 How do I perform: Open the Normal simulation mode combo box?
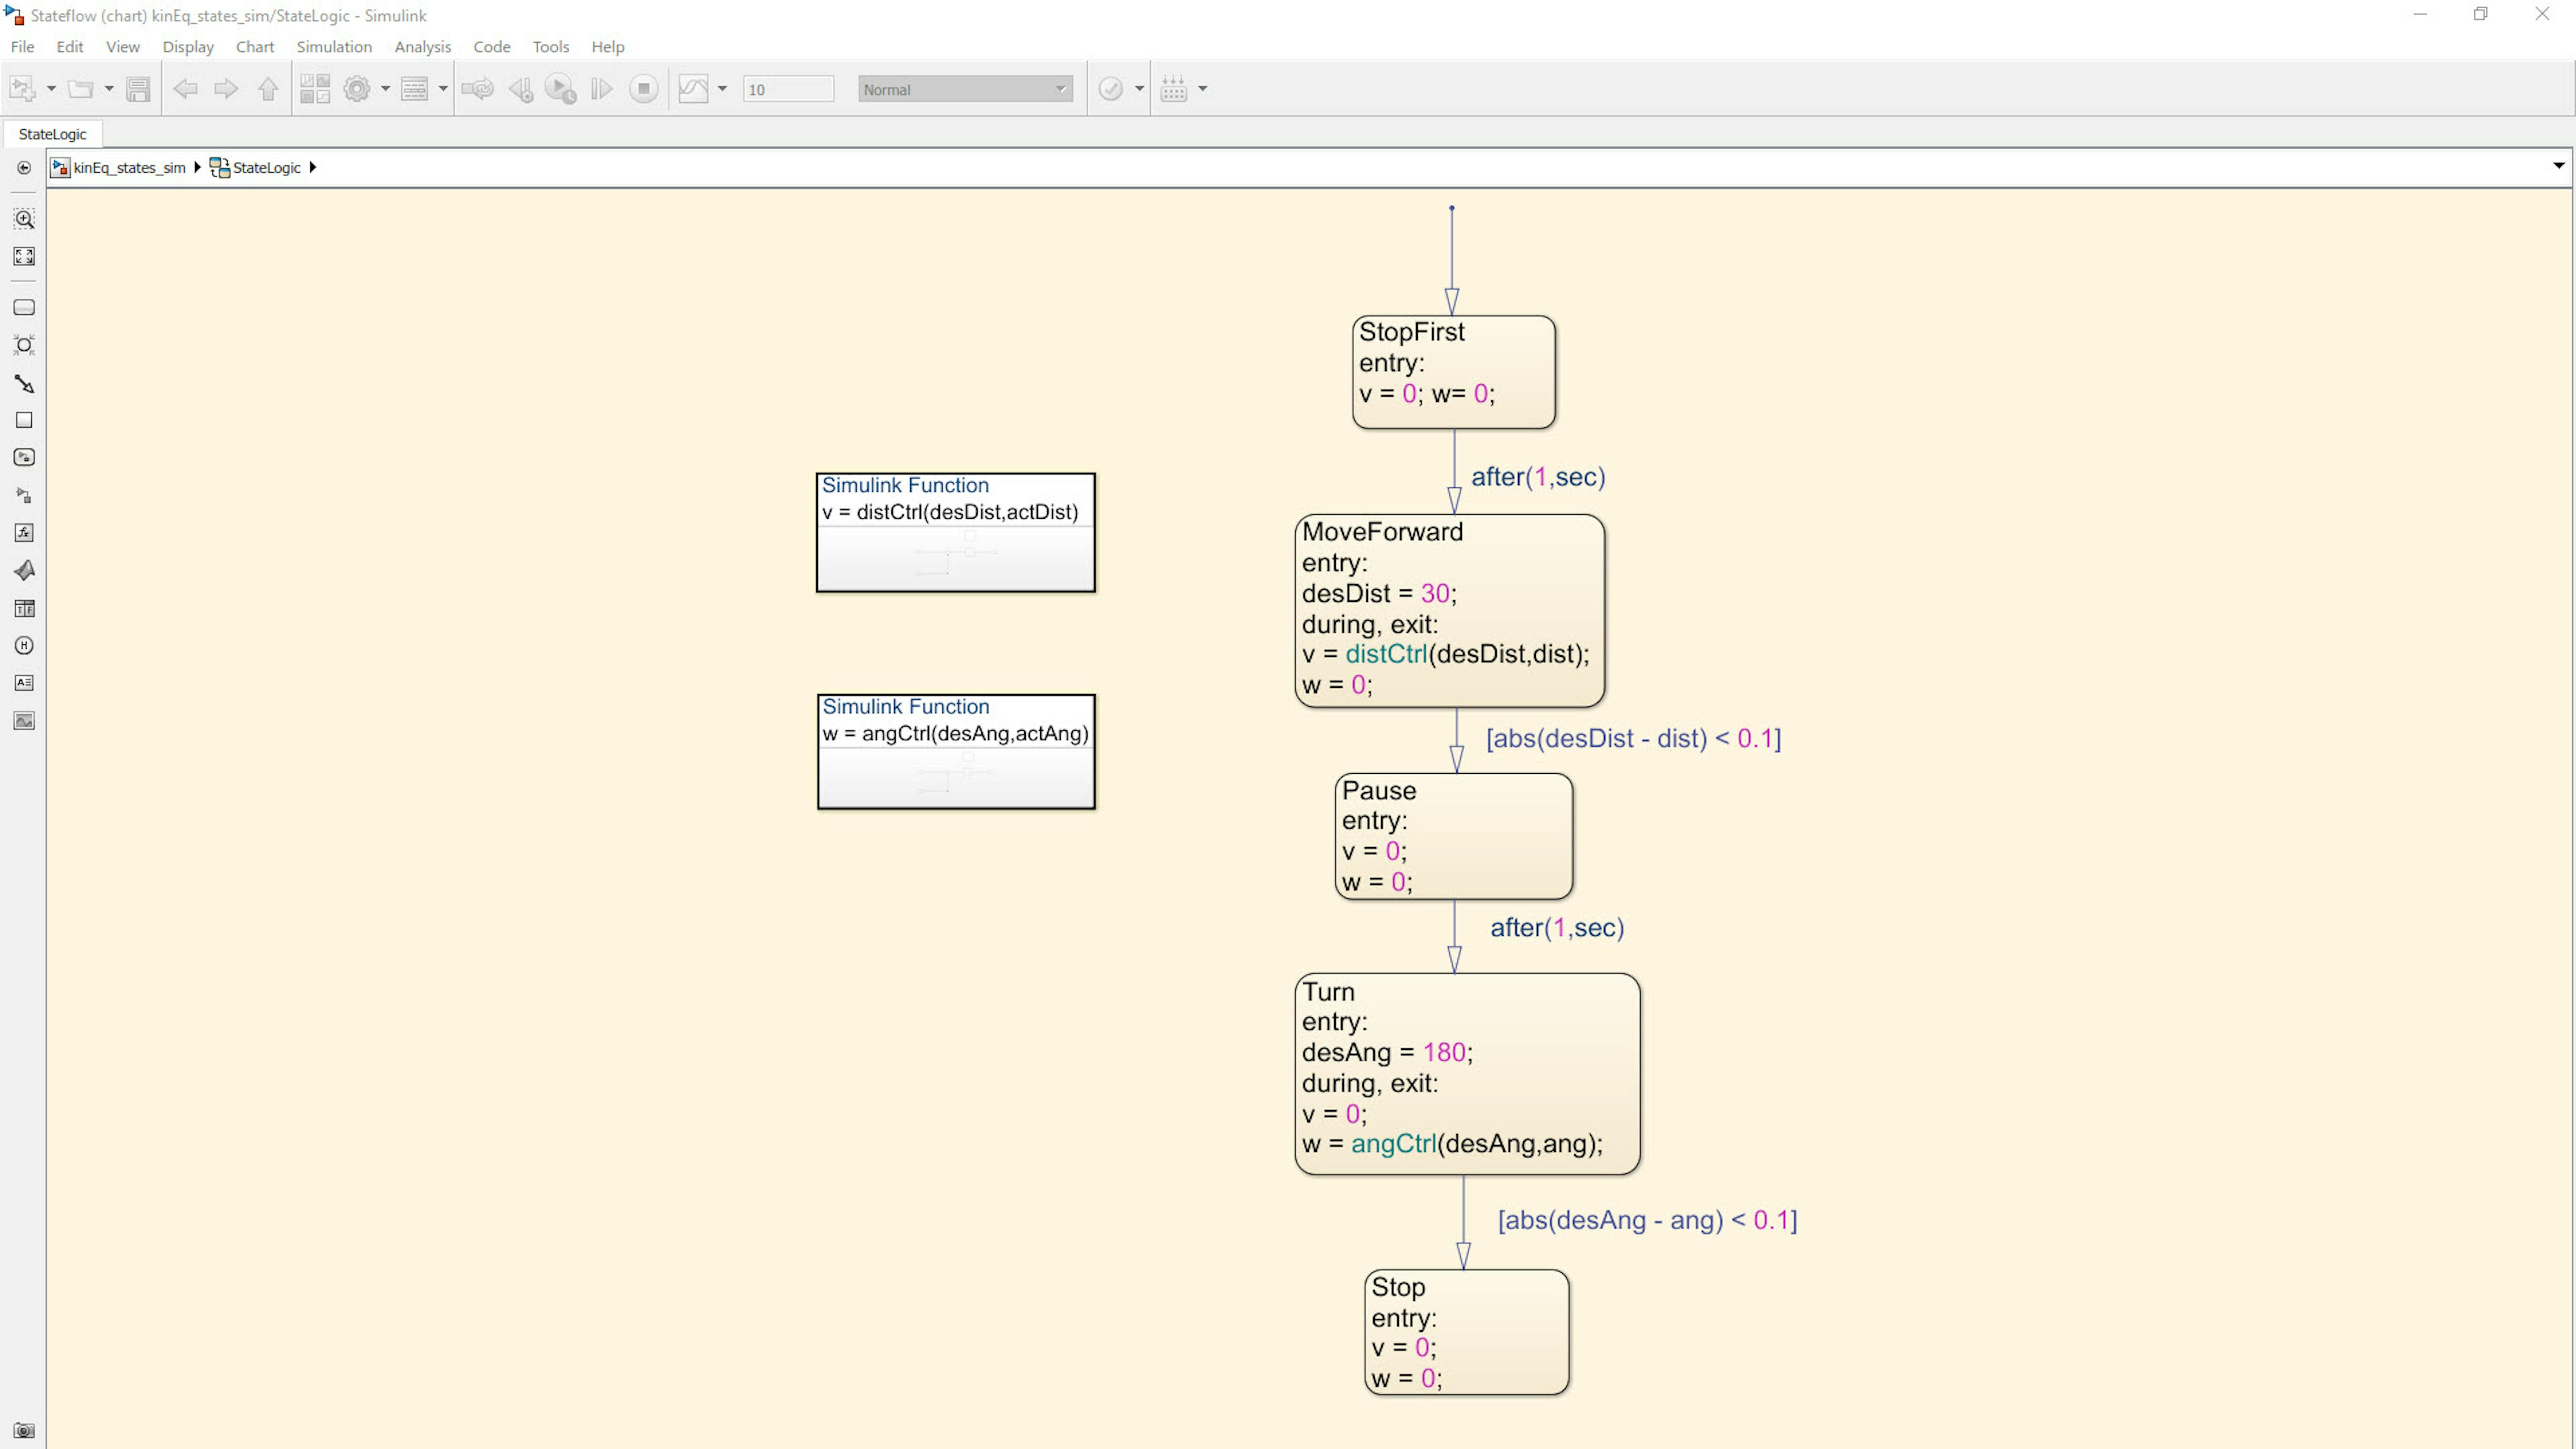tap(965, 89)
